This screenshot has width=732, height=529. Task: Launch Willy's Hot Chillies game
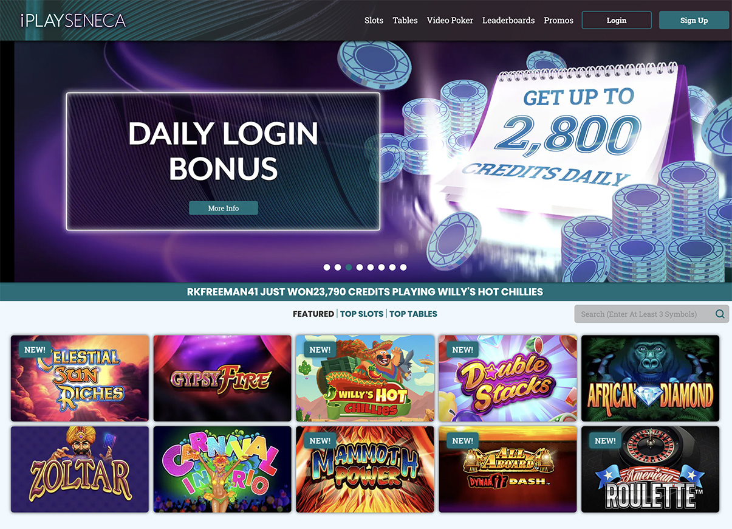[x=365, y=378]
